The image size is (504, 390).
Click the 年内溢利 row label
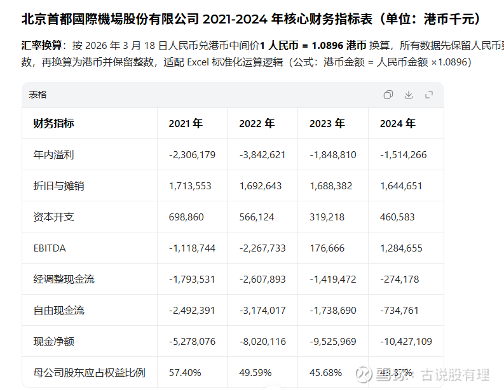[53, 155]
